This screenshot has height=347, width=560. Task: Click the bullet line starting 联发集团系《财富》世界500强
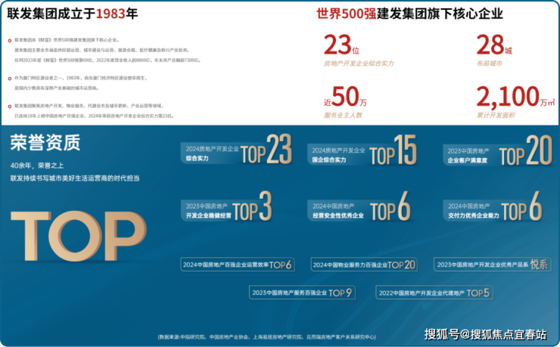(x=67, y=40)
